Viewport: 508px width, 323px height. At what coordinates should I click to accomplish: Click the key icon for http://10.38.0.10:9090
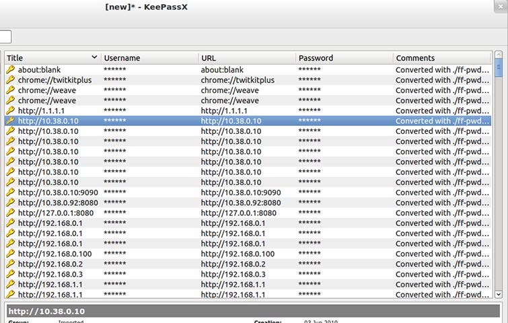pyautogui.click(x=10, y=192)
